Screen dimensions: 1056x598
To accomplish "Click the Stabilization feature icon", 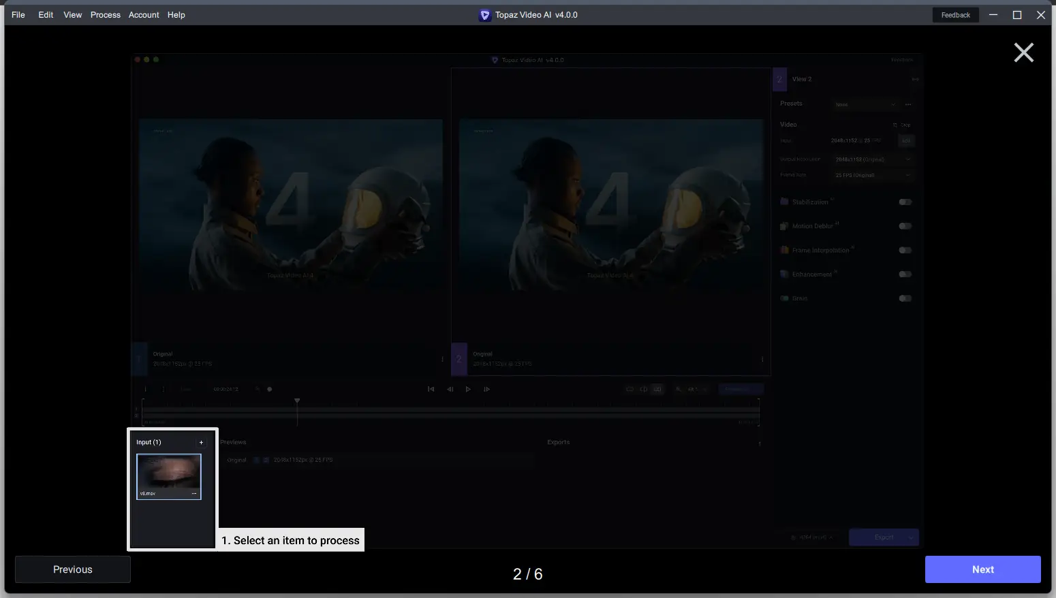I will point(784,202).
